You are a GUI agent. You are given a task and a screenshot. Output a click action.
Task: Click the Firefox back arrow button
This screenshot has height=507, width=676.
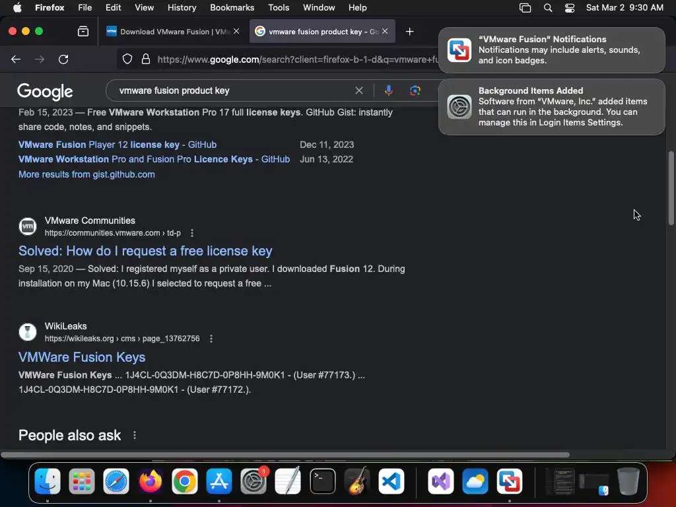(16, 59)
